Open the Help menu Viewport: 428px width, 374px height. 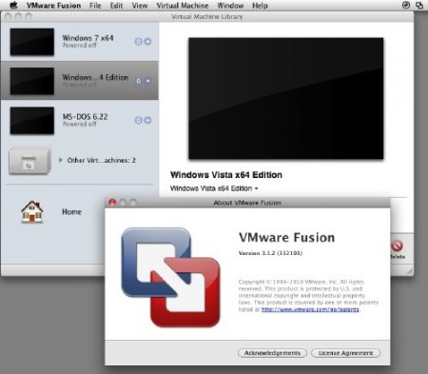click(260, 6)
